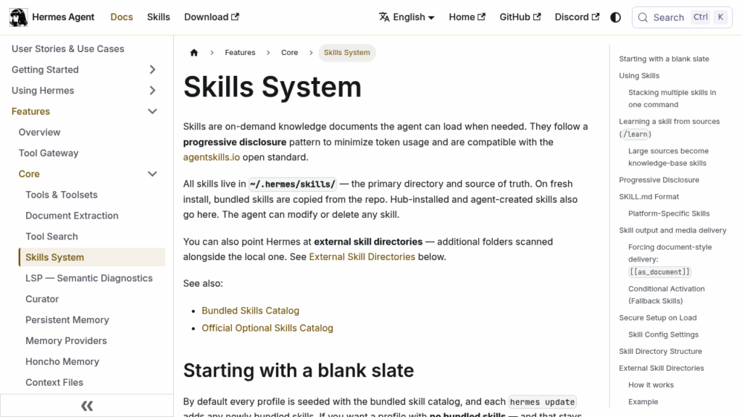Open the Tool Gateway sidebar page
Screen dimensions: 742x417
49,153
